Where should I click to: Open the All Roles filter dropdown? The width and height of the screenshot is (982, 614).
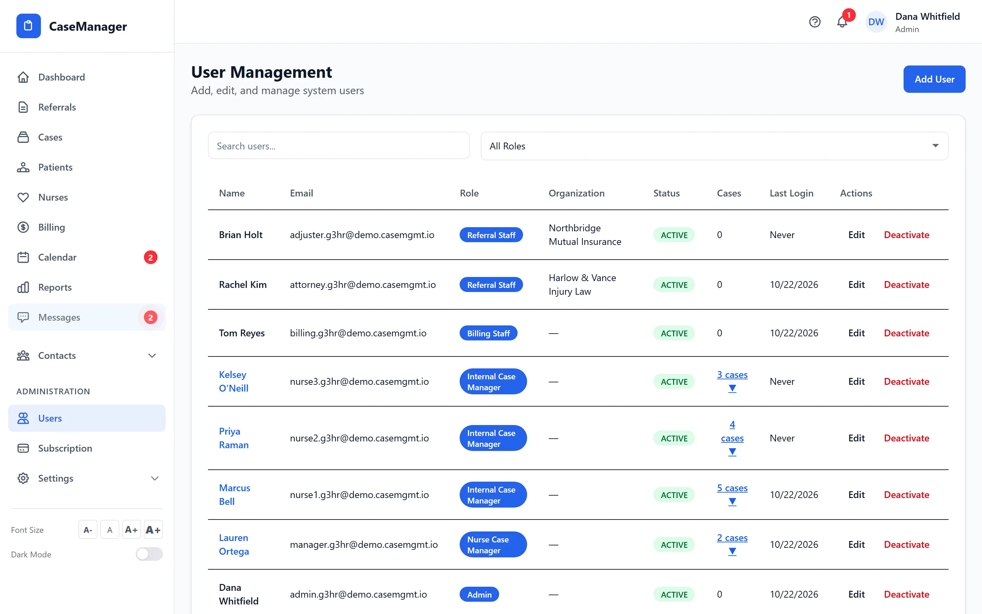714,146
